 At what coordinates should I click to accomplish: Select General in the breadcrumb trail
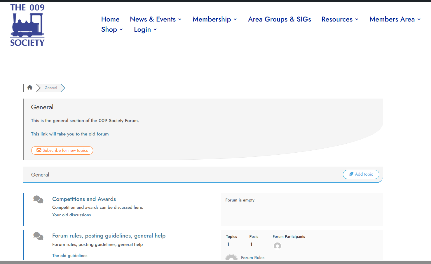click(x=51, y=88)
